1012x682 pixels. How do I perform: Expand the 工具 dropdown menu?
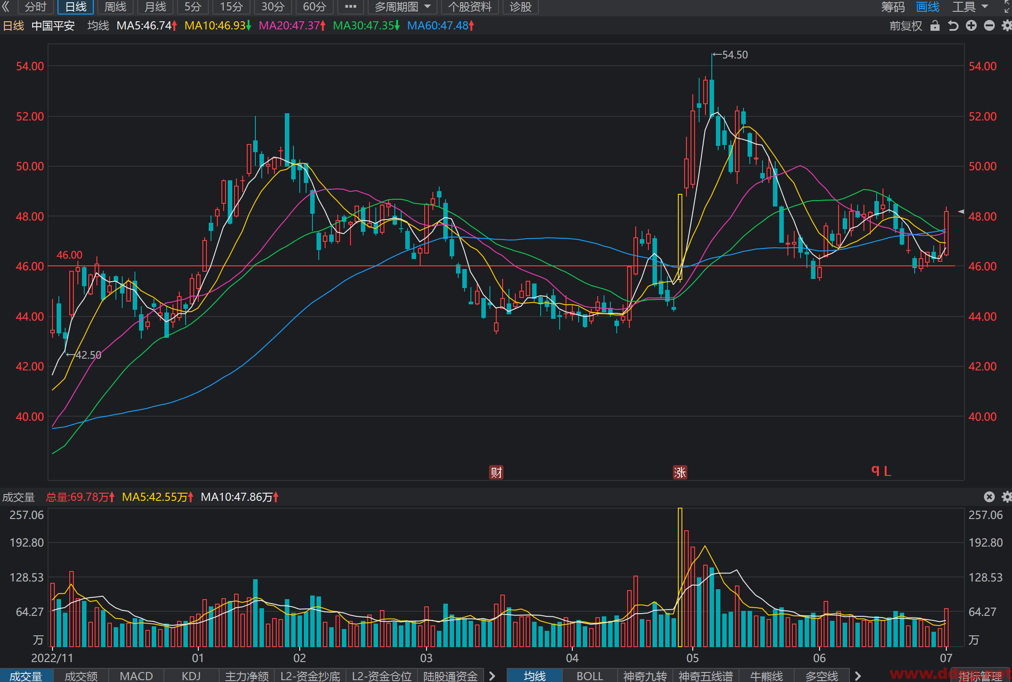970,6
